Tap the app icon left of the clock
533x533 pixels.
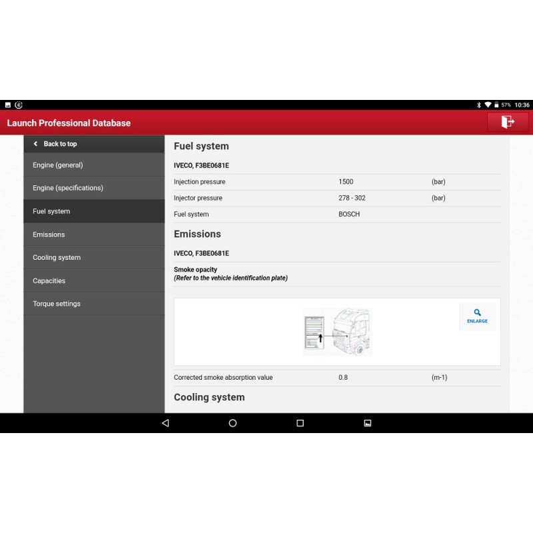tap(19, 105)
